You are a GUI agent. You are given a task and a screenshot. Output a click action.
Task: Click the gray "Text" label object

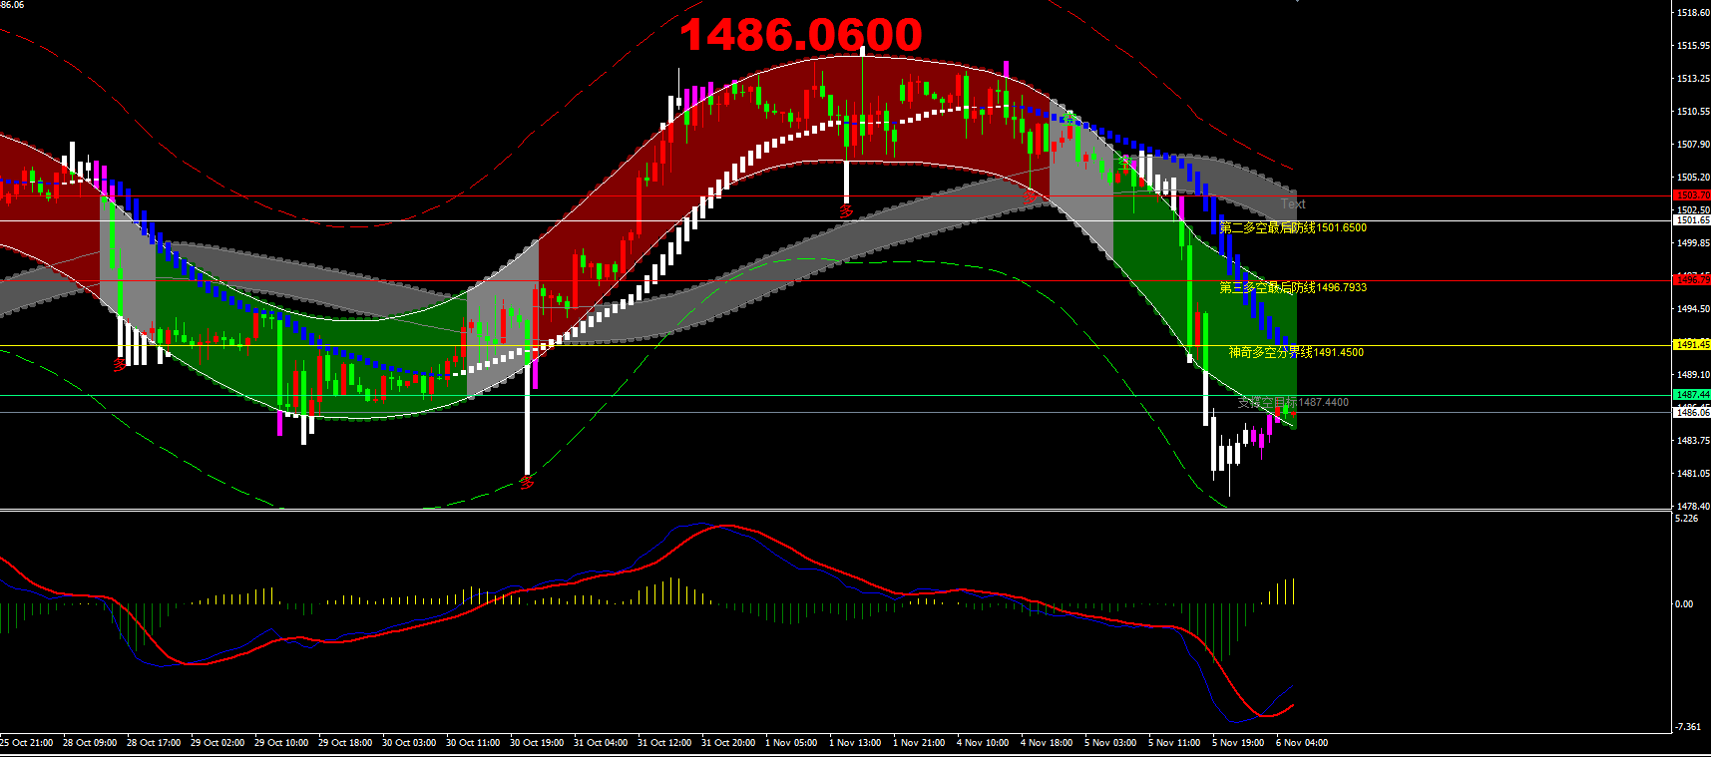pyautogui.click(x=1293, y=203)
